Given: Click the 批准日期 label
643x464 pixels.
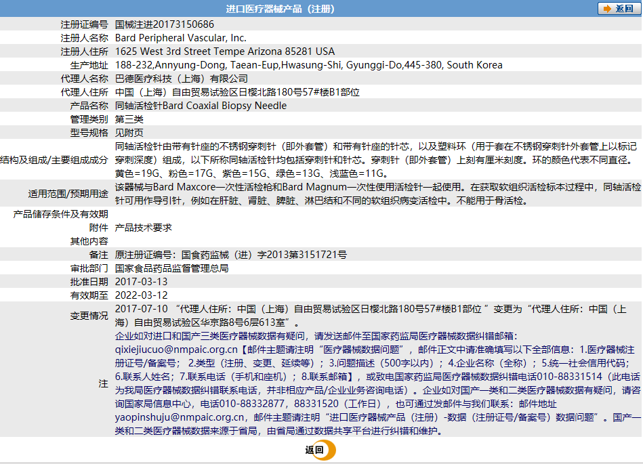Looking at the screenshot, I should point(89,282).
